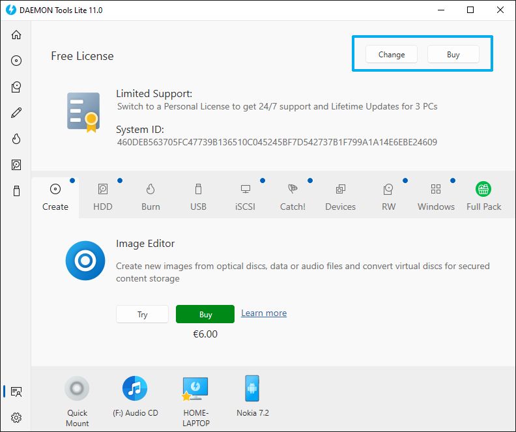Click the Buy button next to Change
Screen dimensions: 516x432
click(453, 54)
